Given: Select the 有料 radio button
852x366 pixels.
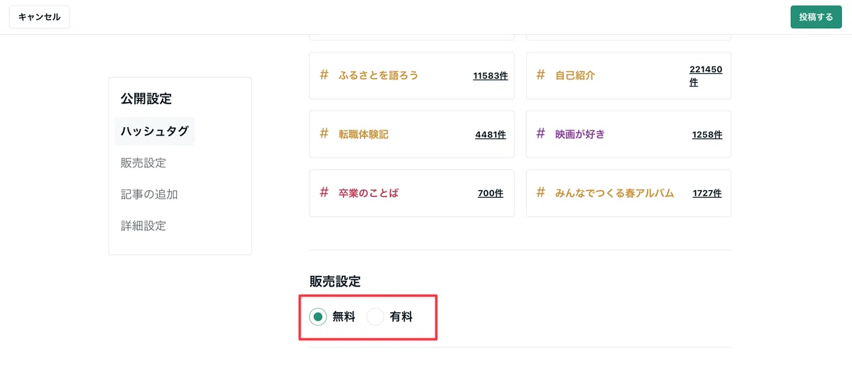Looking at the screenshot, I should click(375, 317).
